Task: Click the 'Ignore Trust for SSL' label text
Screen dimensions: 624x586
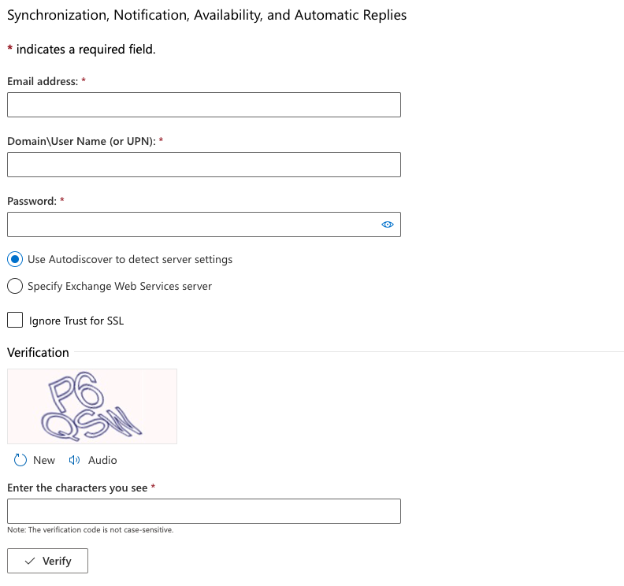Action: (x=76, y=321)
